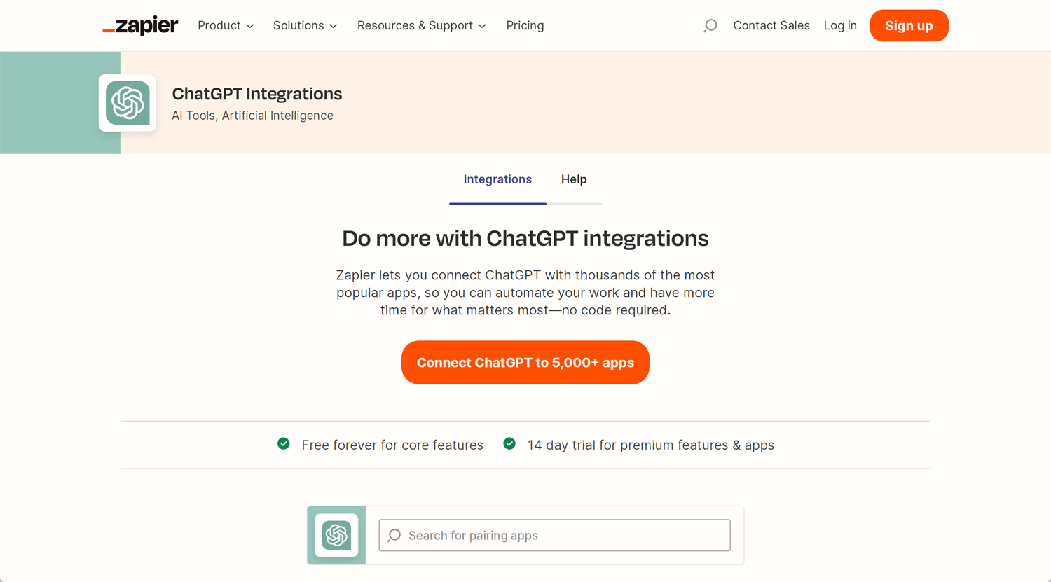The image size is (1051, 582).
Task: Click the green checkmark next to Free forever
Action: coord(284,443)
